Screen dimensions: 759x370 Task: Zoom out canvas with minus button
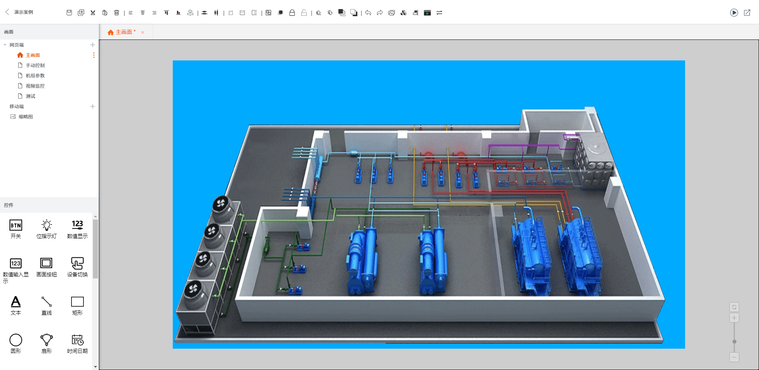[x=734, y=357]
